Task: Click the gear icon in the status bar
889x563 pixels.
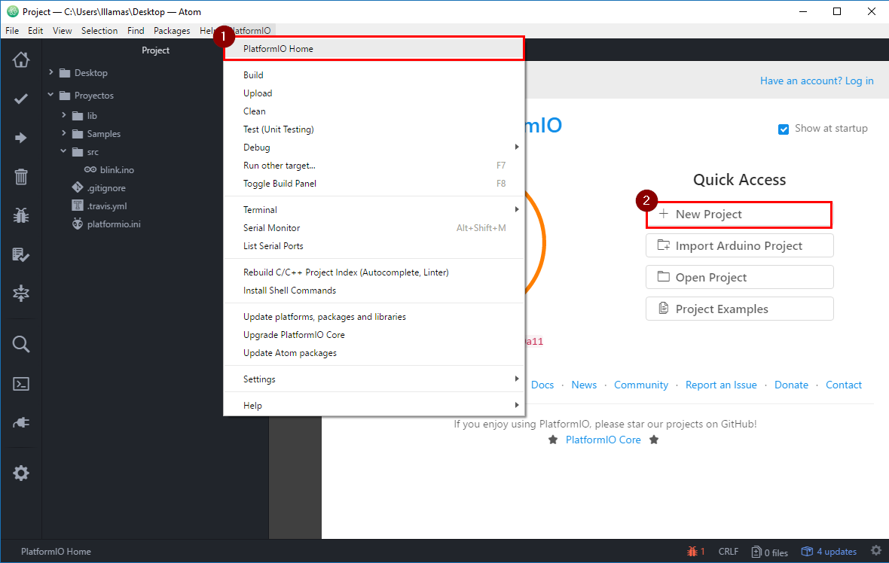Action: tap(876, 550)
